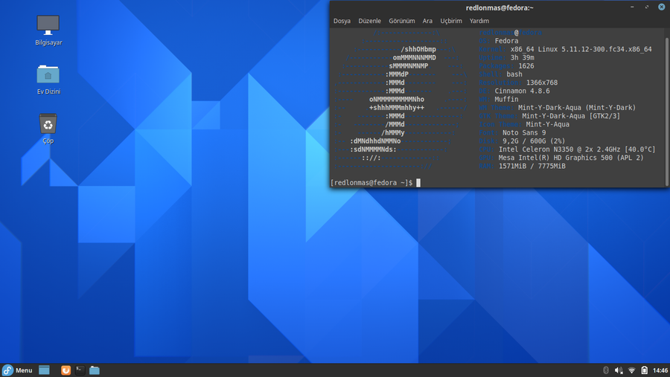This screenshot has height=377, width=670.
Task: Open the Yardım menu
Action: [x=479, y=21]
